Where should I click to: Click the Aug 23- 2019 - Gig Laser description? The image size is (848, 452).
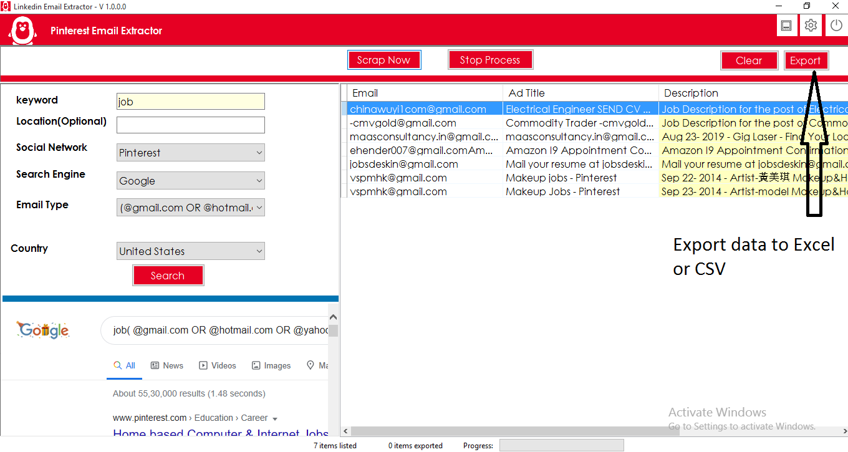(753, 137)
